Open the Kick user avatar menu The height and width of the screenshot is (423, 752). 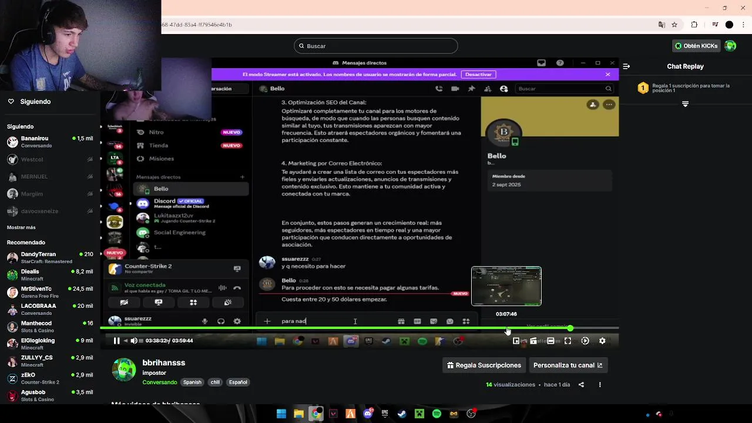730,46
